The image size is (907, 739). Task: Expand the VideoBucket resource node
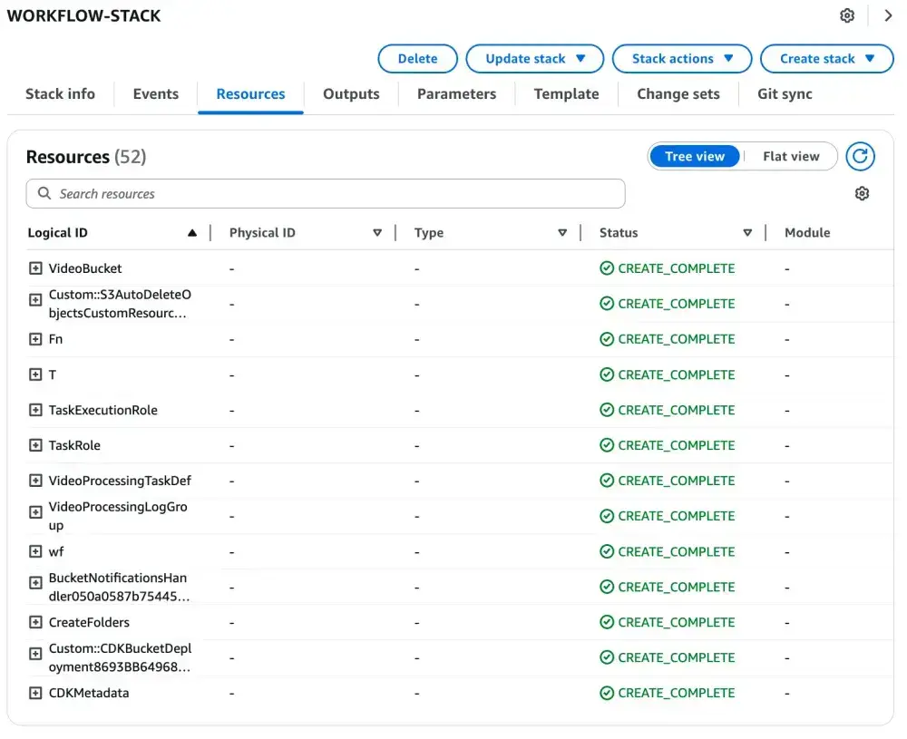click(35, 268)
